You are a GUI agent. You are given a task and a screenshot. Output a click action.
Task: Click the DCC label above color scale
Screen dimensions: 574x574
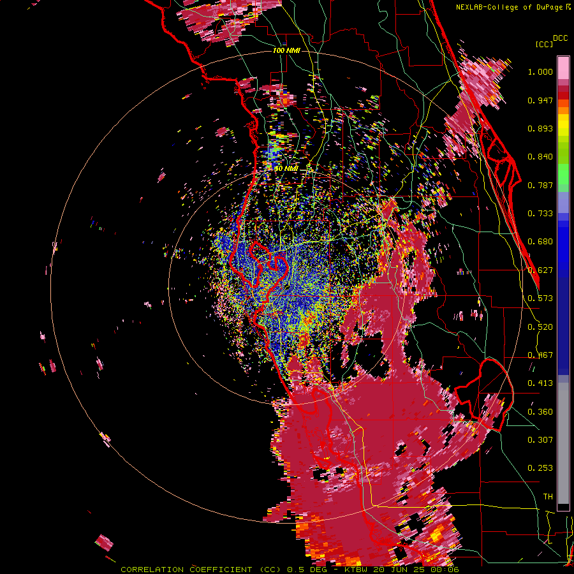point(560,38)
